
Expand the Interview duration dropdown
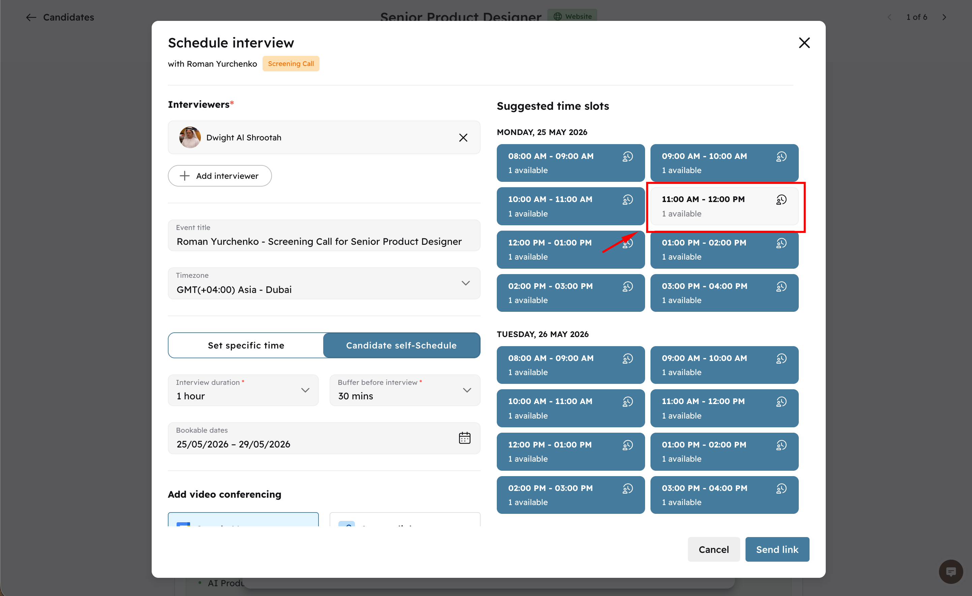pos(243,390)
